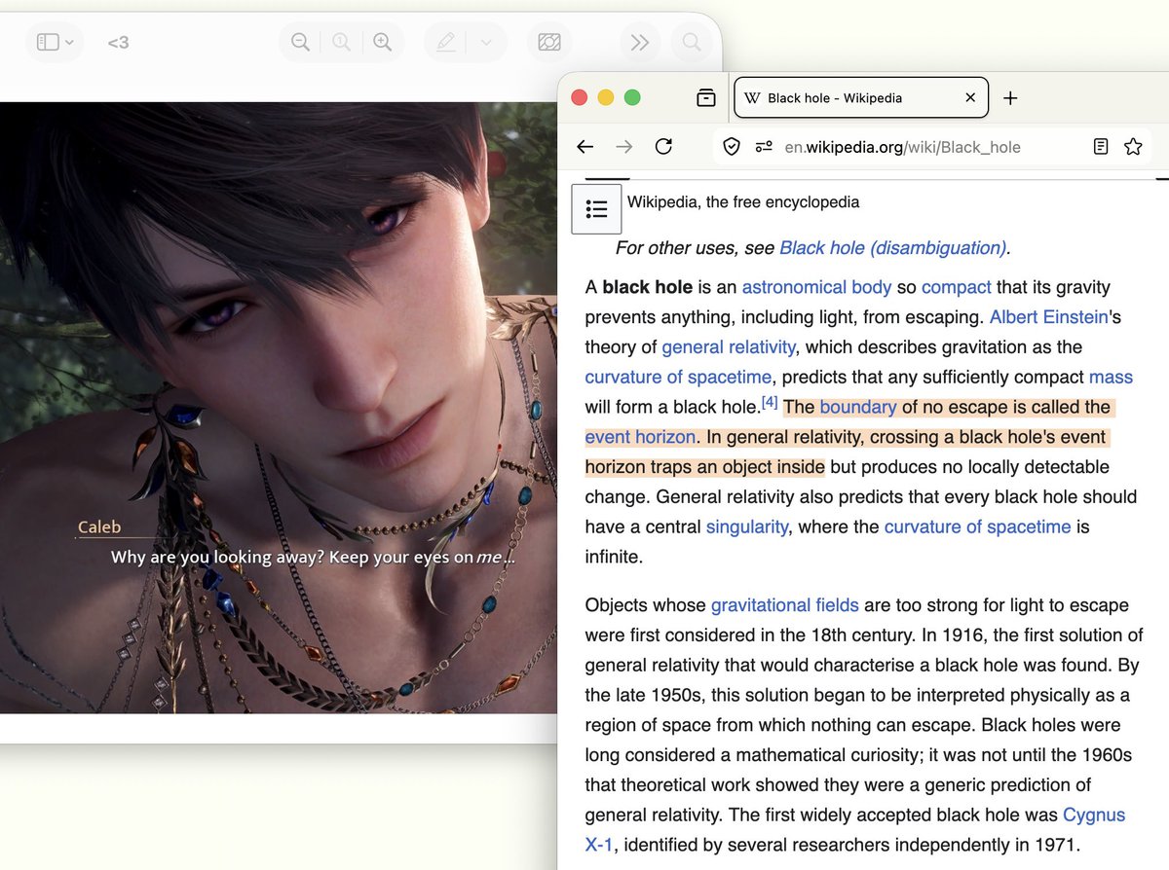Viewport: 1169px width, 870px height.
Task: Open the highlighted "event horizon" link
Action: coord(640,437)
